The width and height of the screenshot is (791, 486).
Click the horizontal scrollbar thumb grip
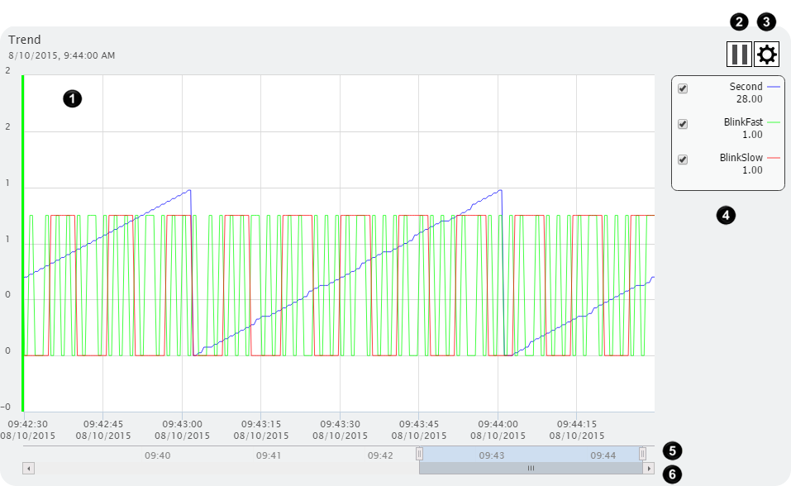(531, 469)
